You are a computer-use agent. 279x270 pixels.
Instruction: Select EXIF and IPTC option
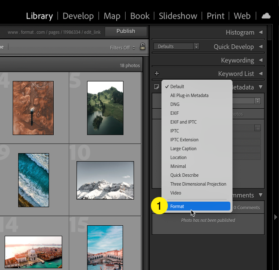[197, 122]
